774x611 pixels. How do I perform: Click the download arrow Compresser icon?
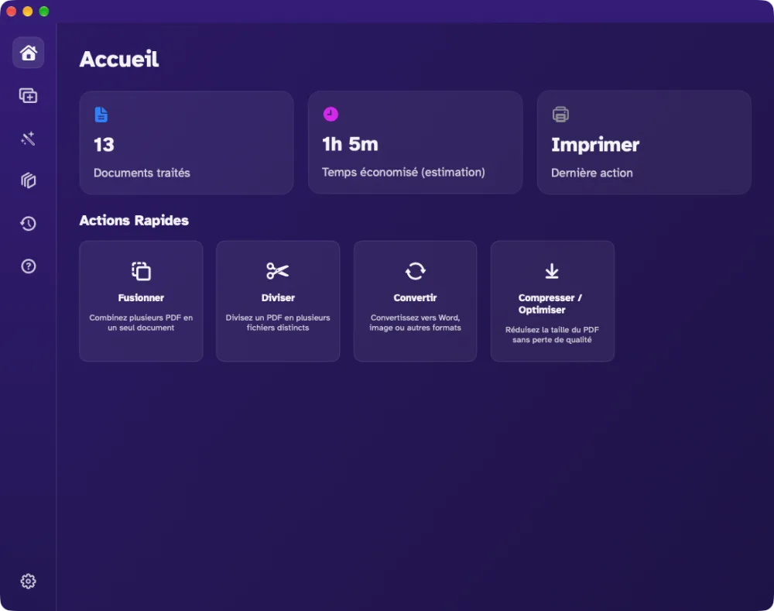pos(552,271)
